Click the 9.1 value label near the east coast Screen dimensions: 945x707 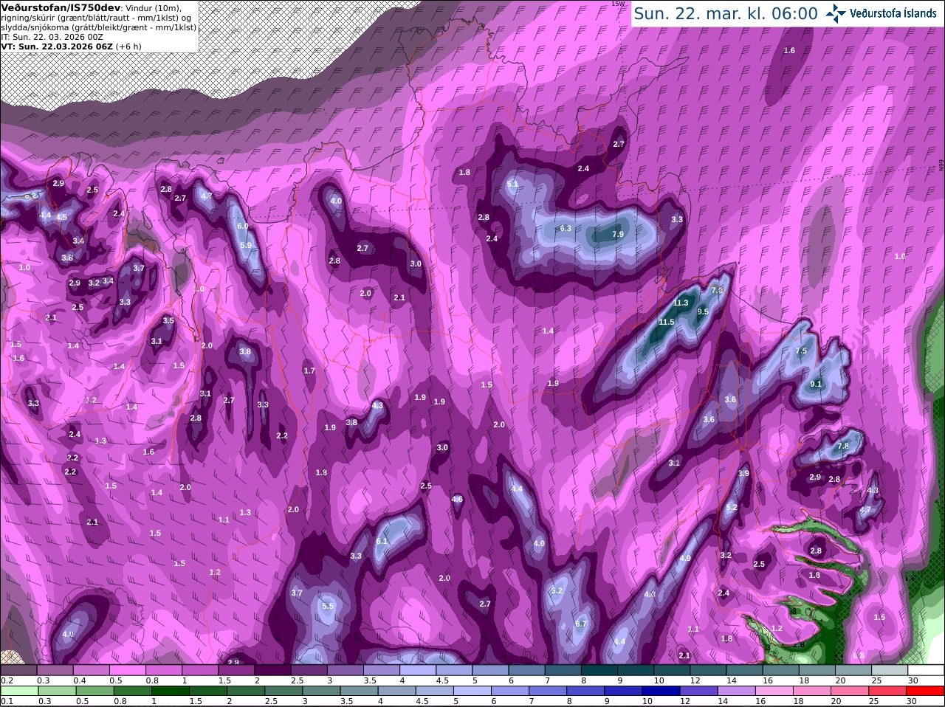[x=816, y=384]
